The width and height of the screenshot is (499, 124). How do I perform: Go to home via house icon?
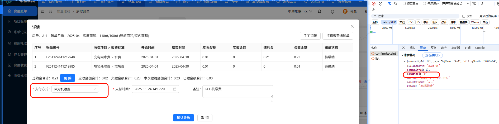pos(50,12)
